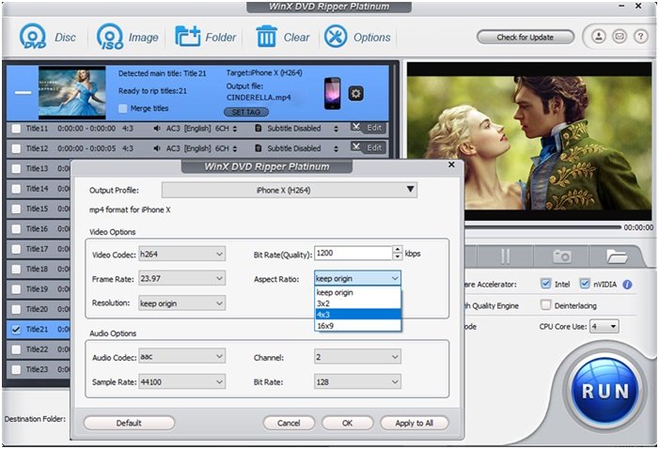This screenshot has height=449, width=659.
Task: Pause preview playback
Action: click(505, 255)
